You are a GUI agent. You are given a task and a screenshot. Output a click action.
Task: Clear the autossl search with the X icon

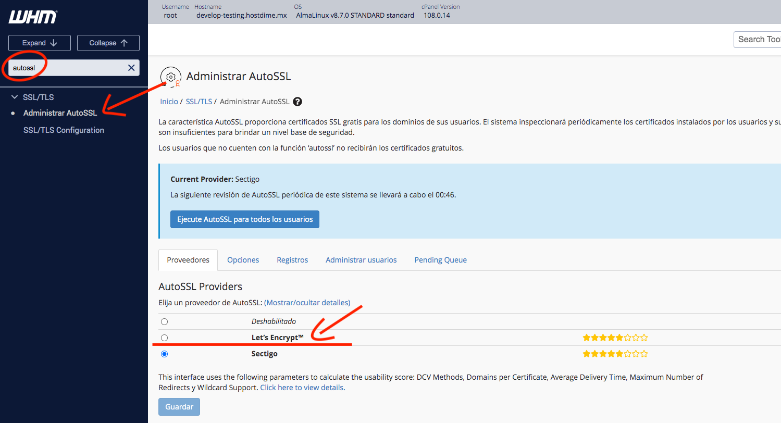point(131,68)
